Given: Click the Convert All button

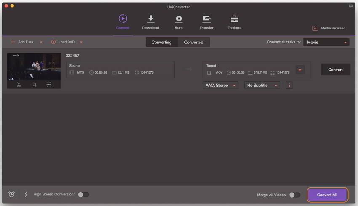Looking at the screenshot, I should tap(327, 195).
